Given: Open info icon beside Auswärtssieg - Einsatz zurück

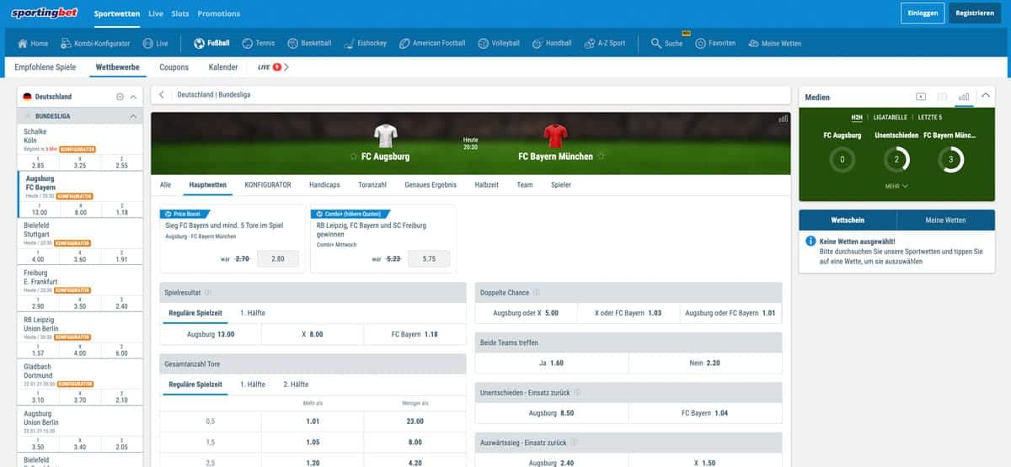Looking at the screenshot, I should coord(572,442).
